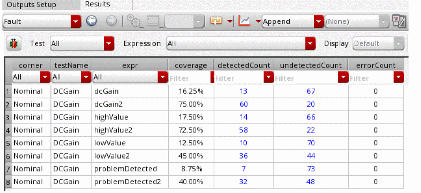
Task: Open the Test All dropdown
Action: click(x=82, y=43)
